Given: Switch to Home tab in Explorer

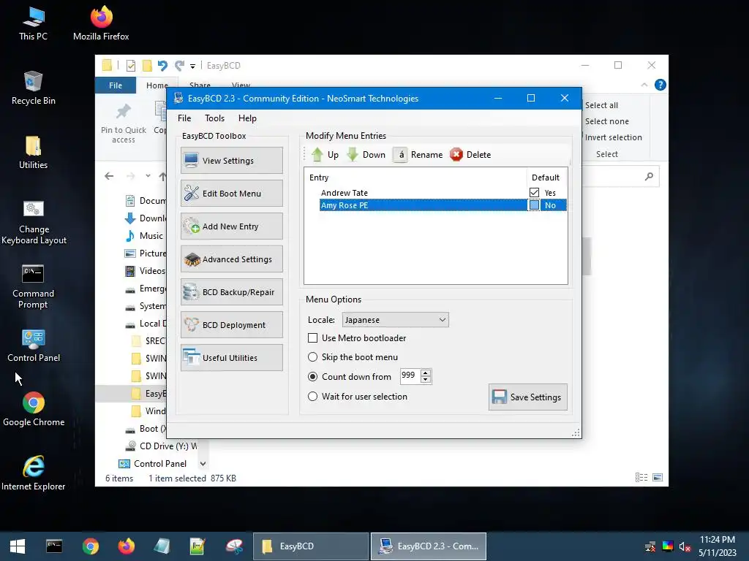Looking at the screenshot, I should pos(157,85).
